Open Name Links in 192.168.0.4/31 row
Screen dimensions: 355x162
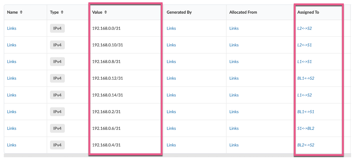coord(12,145)
